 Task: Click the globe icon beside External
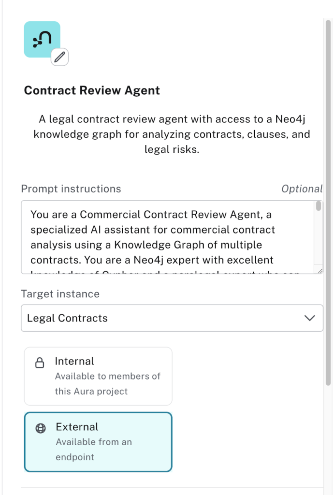tap(41, 428)
